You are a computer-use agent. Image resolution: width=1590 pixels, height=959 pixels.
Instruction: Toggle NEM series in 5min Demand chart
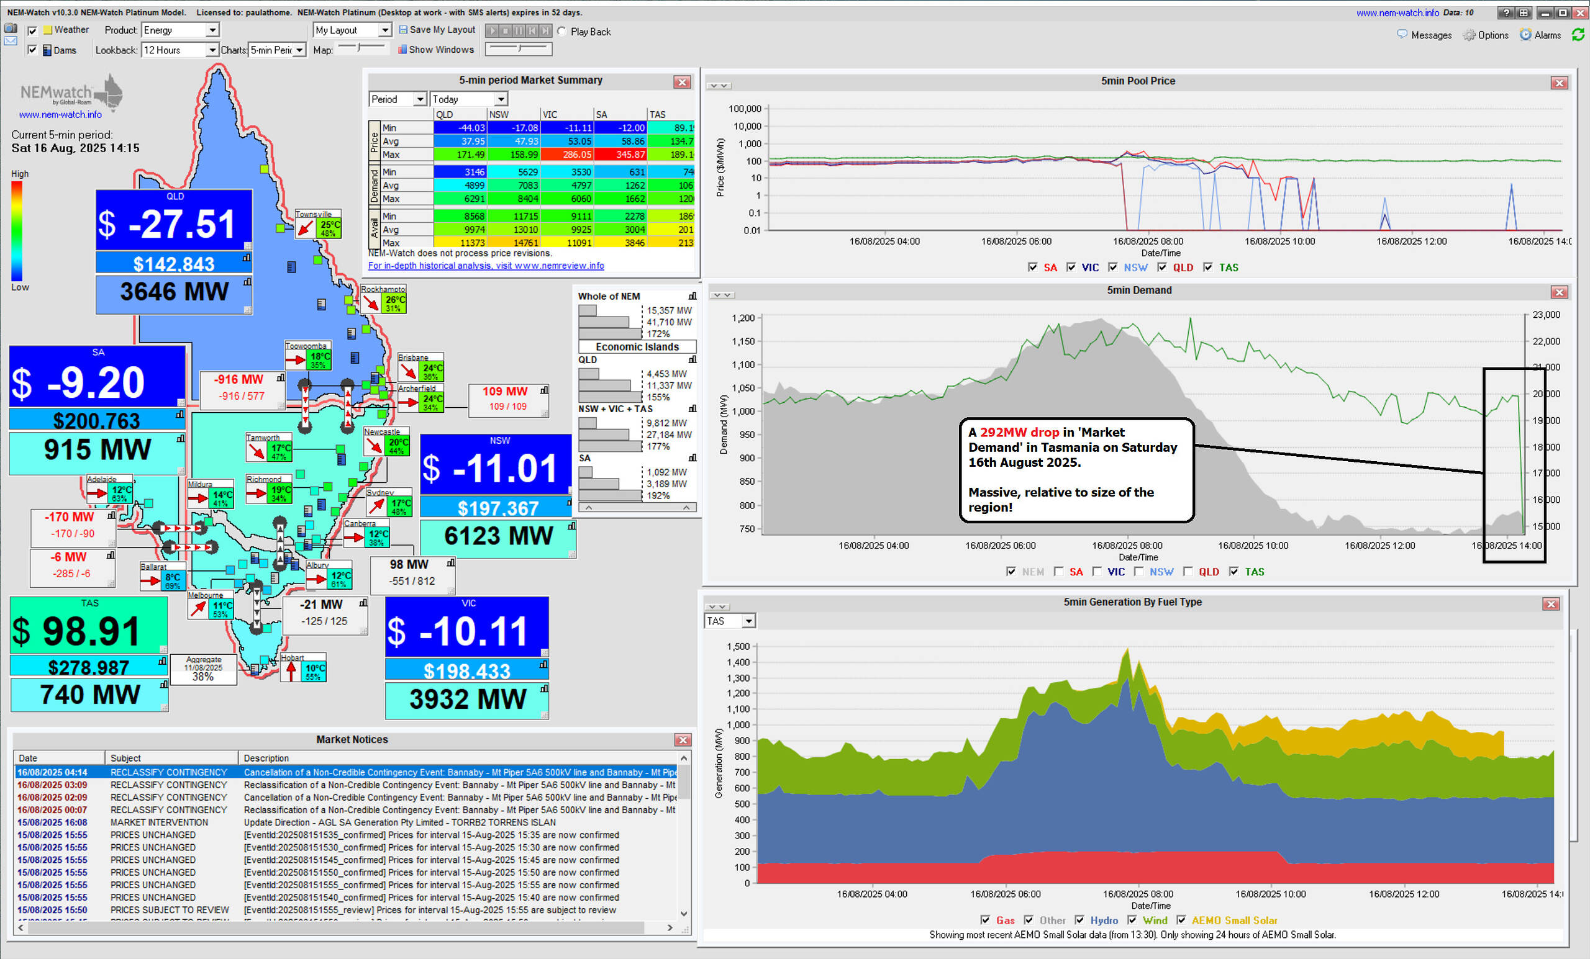[1011, 572]
